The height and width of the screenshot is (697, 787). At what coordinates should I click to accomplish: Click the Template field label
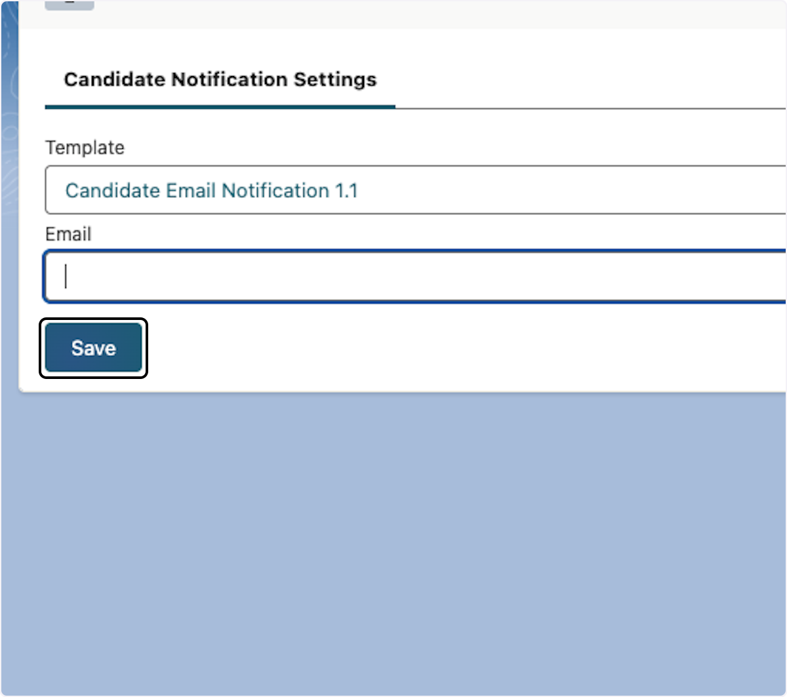(85, 148)
